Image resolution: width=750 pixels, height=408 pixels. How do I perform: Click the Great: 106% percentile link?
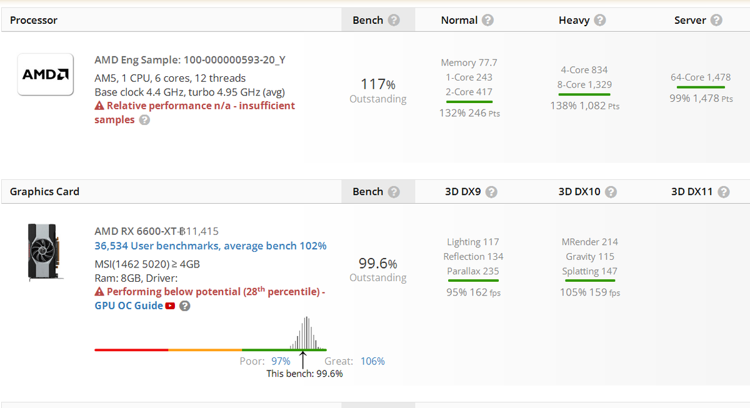(x=372, y=361)
